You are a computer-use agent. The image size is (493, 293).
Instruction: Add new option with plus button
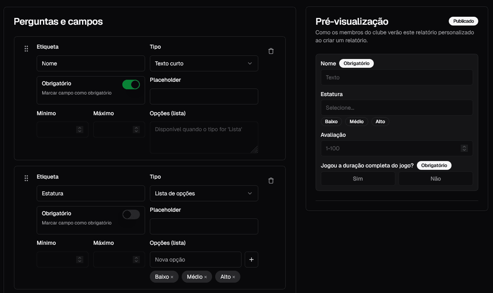tap(251, 260)
